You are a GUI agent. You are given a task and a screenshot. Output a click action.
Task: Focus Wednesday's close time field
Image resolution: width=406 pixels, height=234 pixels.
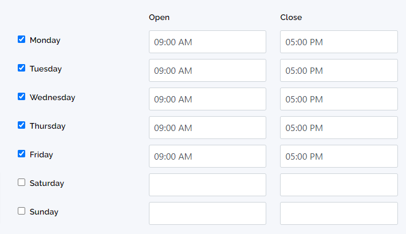pyautogui.click(x=338, y=99)
